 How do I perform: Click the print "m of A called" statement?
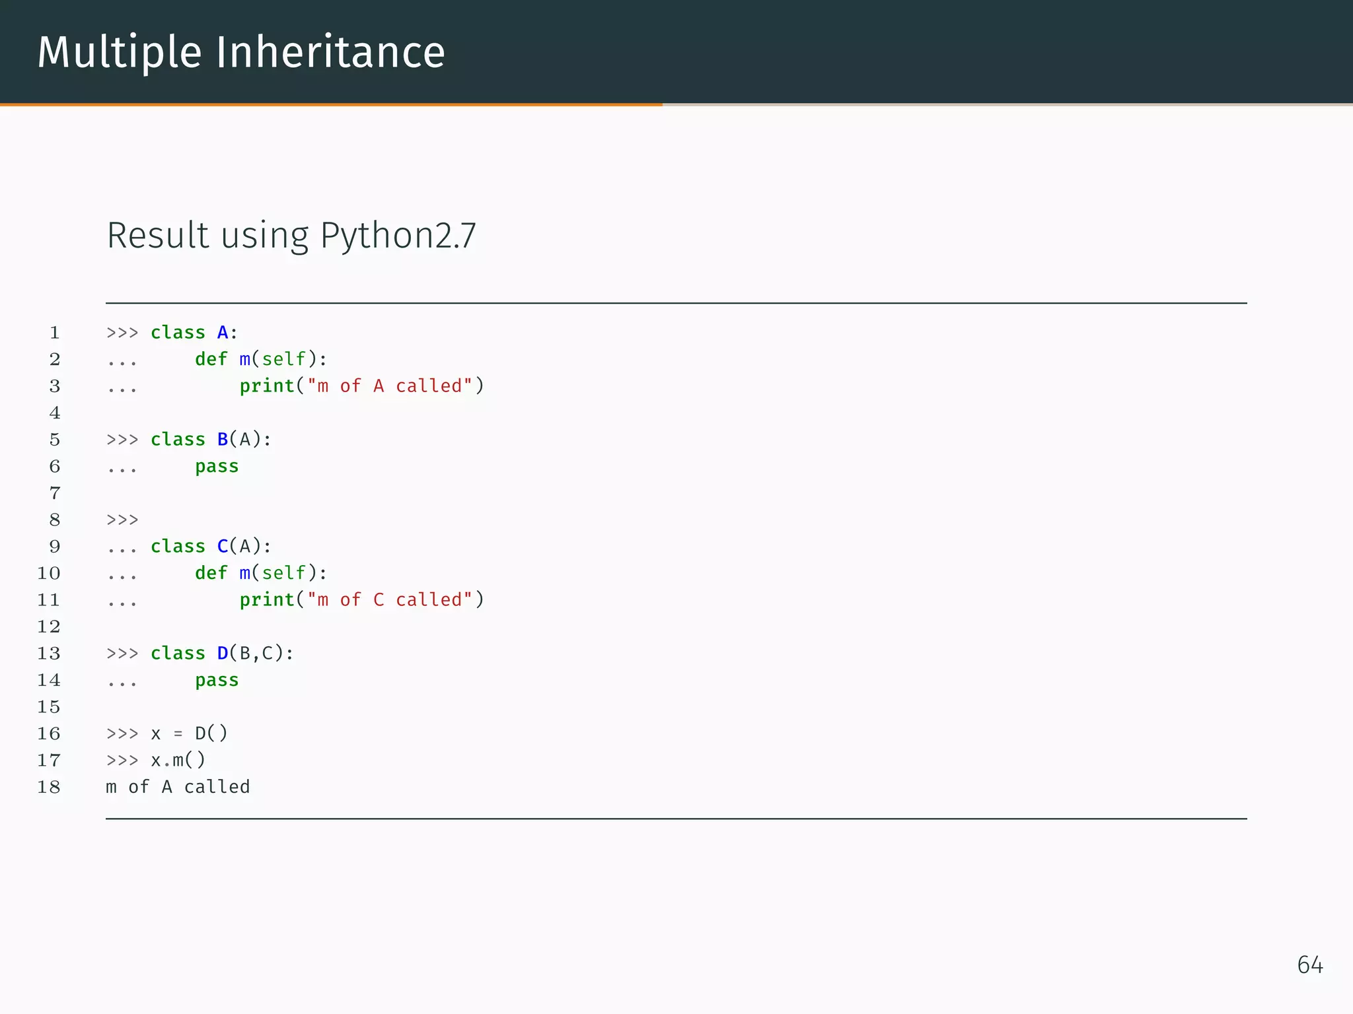tap(362, 386)
